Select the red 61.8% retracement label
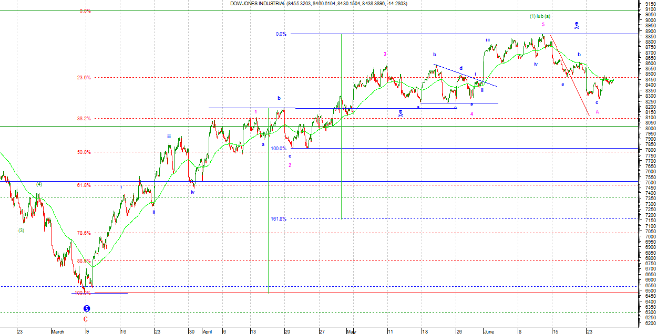Image resolution: width=657 pixels, height=334 pixels. 84,185
